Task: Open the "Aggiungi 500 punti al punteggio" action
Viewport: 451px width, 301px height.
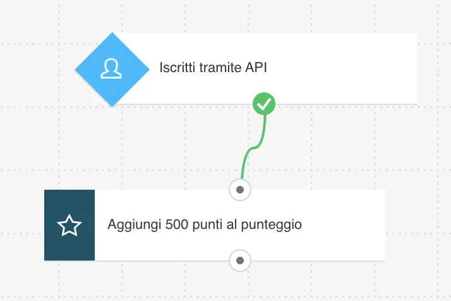Action: (215, 225)
